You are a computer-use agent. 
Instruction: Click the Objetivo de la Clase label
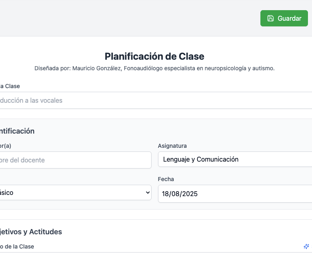click(17, 246)
